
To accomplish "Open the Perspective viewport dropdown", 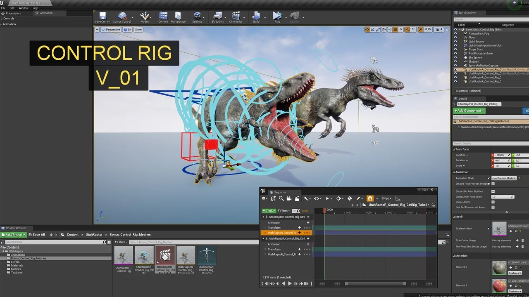I will (111, 30).
